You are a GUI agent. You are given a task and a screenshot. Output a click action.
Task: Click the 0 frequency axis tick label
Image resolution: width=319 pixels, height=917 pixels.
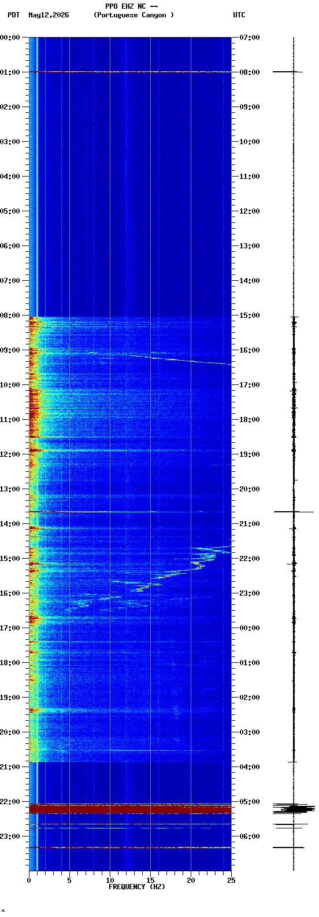point(29,881)
